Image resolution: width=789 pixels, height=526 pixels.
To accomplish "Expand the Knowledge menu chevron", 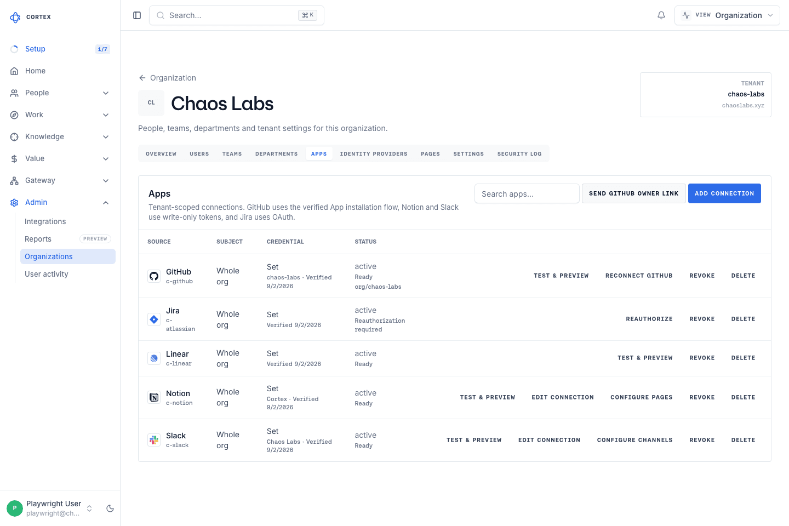I will [106, 136].
